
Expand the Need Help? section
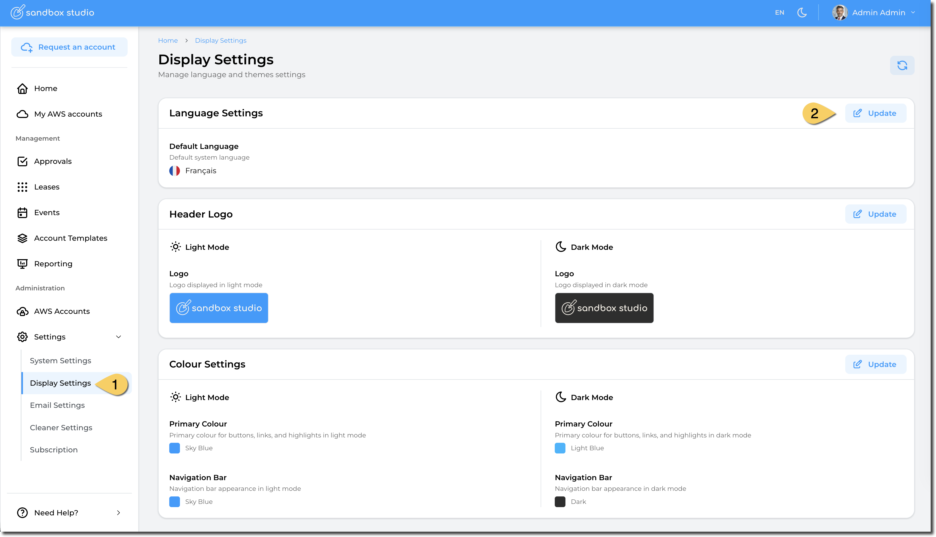pos(118,513)
